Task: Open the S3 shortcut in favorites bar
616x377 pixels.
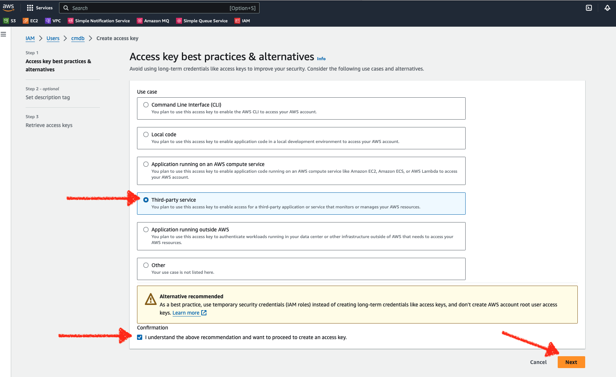Action: pos(10,21)
